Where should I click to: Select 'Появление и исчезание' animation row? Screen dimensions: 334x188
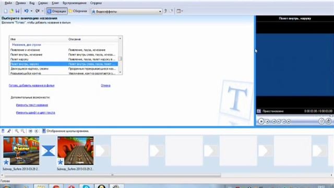pos(64,50)
